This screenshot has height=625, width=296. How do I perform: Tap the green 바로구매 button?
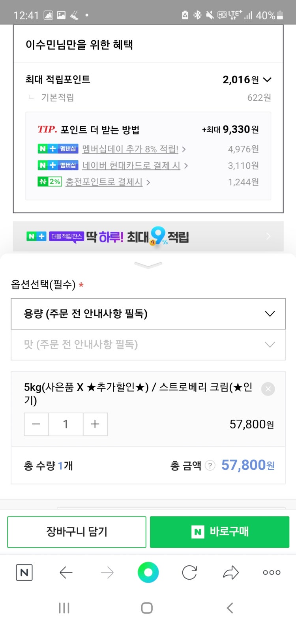219,532
